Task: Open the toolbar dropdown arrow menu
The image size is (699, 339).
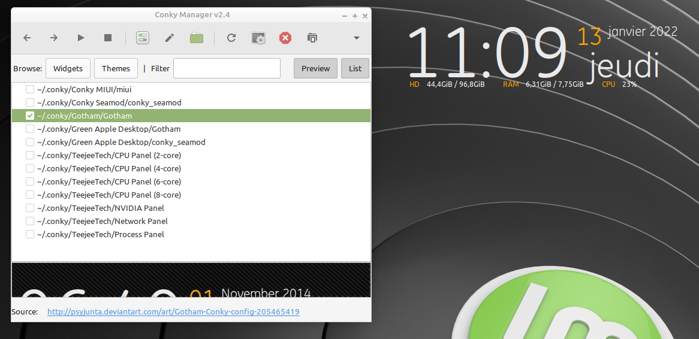Action: pos(357,38)
